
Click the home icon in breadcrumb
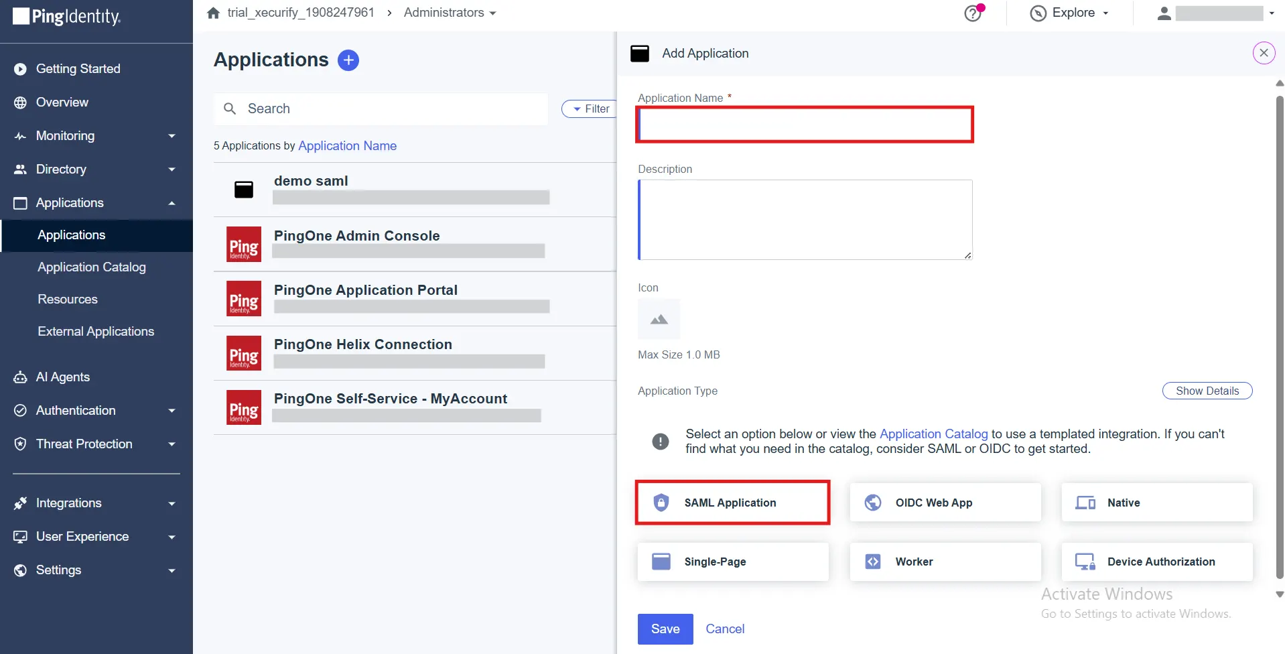pyautogui.click(x=214, y=13)
